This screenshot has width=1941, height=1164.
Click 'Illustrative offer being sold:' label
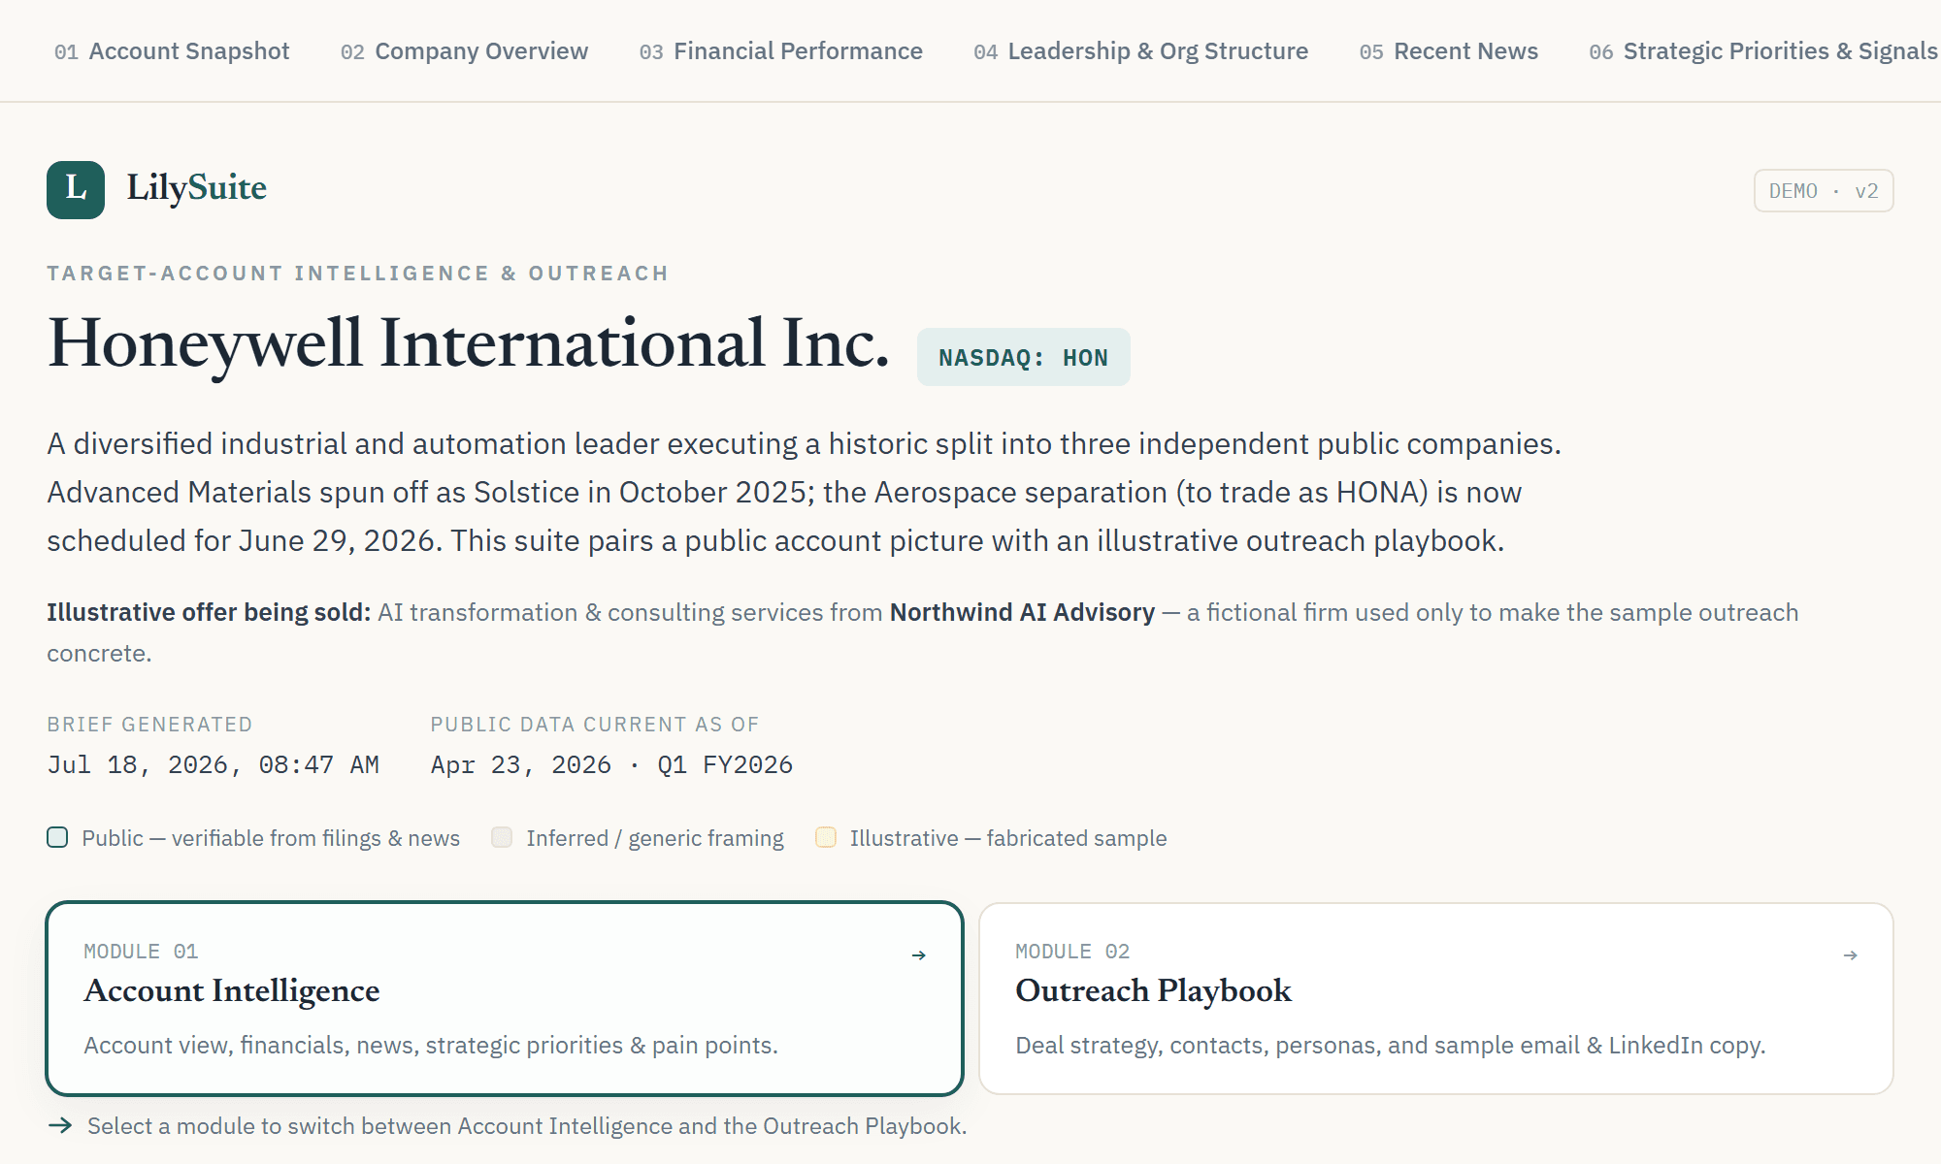pyautogui.click(x=209, y=612)
